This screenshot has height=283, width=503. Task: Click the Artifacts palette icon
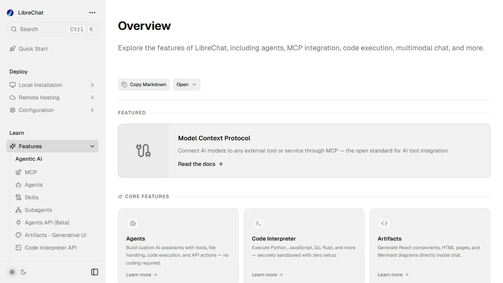[18, 235]
